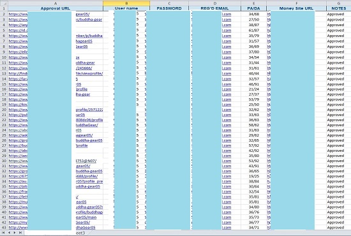Click the PA/DA header cell
The image size is (351, 236).
click(253, 8)
